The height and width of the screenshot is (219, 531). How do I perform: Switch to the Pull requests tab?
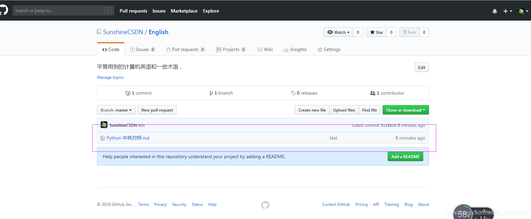[185, 49]
